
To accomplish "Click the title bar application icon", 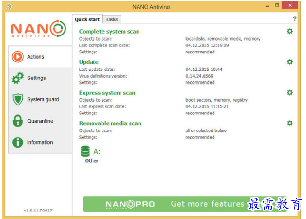I will coord(9,7).
